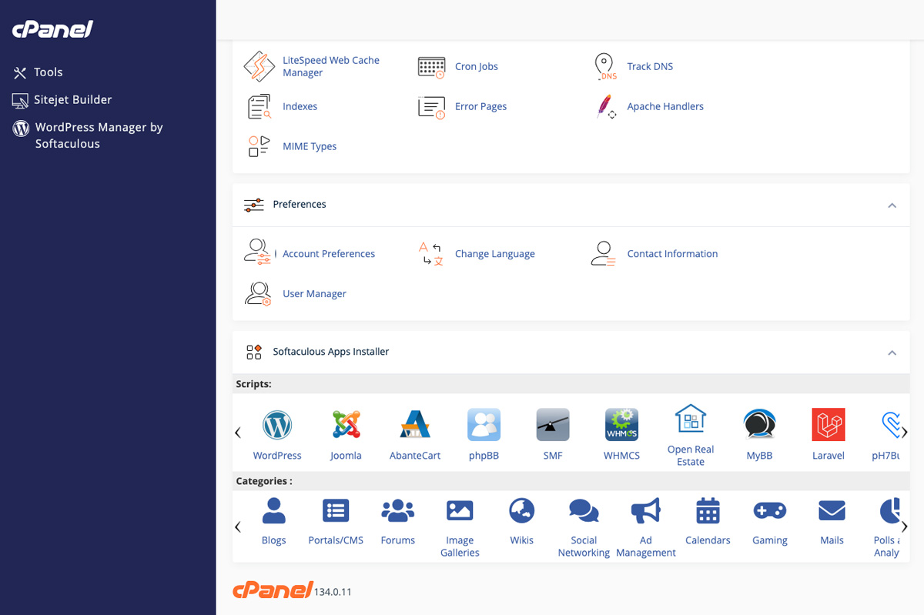
Task: Browse the Forums category icon
Action: tap(398, 510)
